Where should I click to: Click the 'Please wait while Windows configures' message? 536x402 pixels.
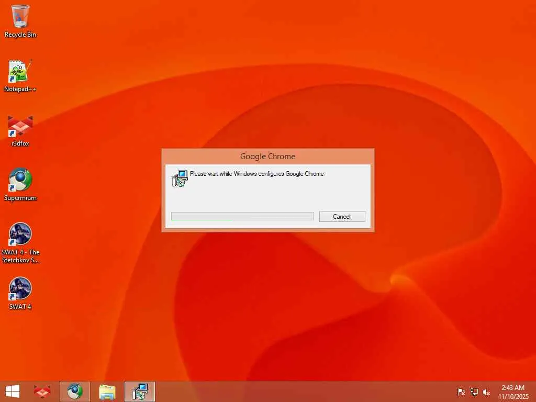click(256, 174)
